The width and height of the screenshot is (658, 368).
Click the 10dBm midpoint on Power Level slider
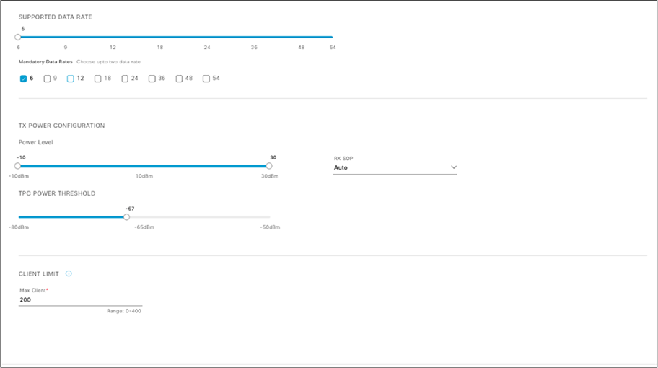coord(144,165)
